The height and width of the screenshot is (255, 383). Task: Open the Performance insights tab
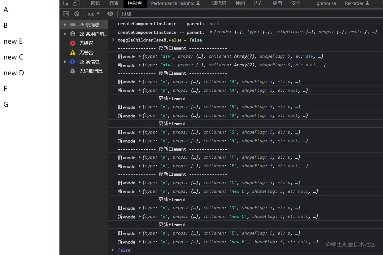(x=175, y=3)
